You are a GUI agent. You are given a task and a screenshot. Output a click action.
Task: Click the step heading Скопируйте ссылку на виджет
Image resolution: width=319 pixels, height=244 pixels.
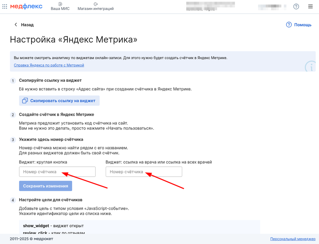click(50, 81)
